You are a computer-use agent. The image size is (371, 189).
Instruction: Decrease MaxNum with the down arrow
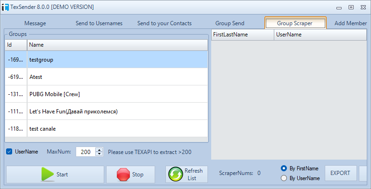tap(99, 154)
